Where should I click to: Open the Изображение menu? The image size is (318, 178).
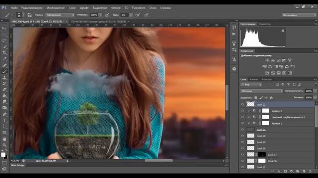(x=56, y=8)
